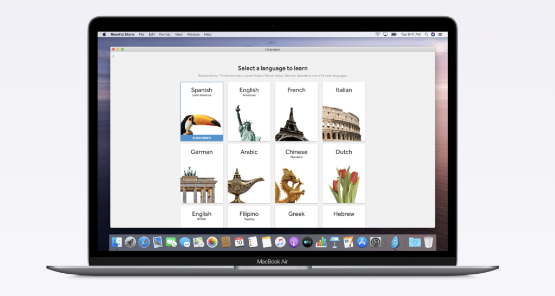Viewport: 555px width, 296px height.
Task: Pick the Hebrew language card
Action: point(344,216)
